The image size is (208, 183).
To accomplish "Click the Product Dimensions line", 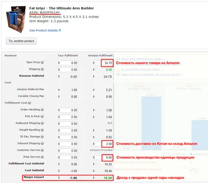I will (64, 17).
